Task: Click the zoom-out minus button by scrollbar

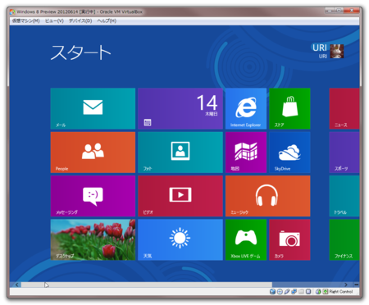Action: (356, 285)
